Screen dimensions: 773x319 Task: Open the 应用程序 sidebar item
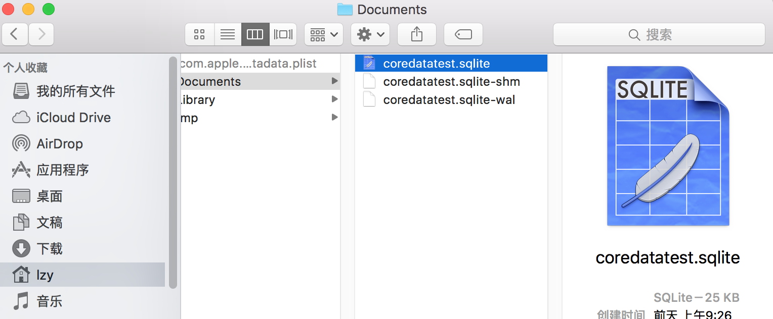[x=62, y=170]
